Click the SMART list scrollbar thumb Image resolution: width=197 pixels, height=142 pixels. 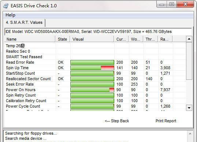(189, 61)
